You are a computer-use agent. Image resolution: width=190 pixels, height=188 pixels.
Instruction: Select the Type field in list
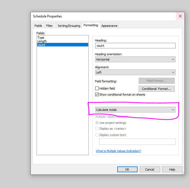(41, 38)
